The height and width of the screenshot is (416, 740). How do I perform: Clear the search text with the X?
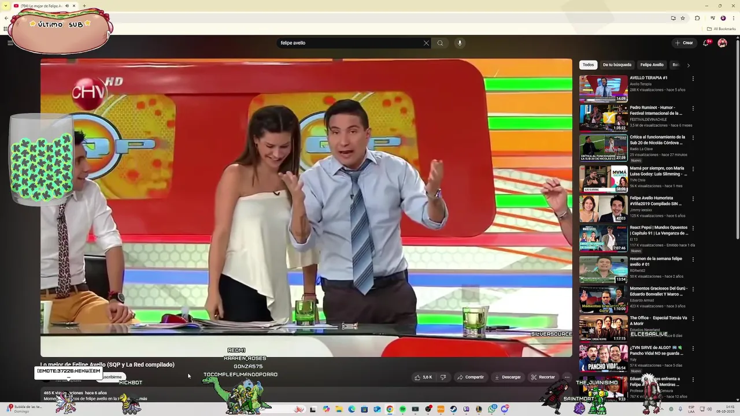pyautogui.click(x=426, y=43)
